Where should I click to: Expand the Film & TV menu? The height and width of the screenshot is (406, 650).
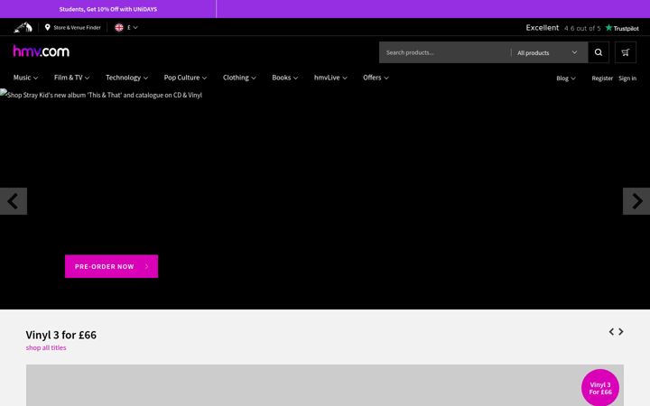(71, 78)
